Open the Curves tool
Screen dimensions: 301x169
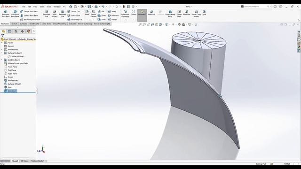134,13
